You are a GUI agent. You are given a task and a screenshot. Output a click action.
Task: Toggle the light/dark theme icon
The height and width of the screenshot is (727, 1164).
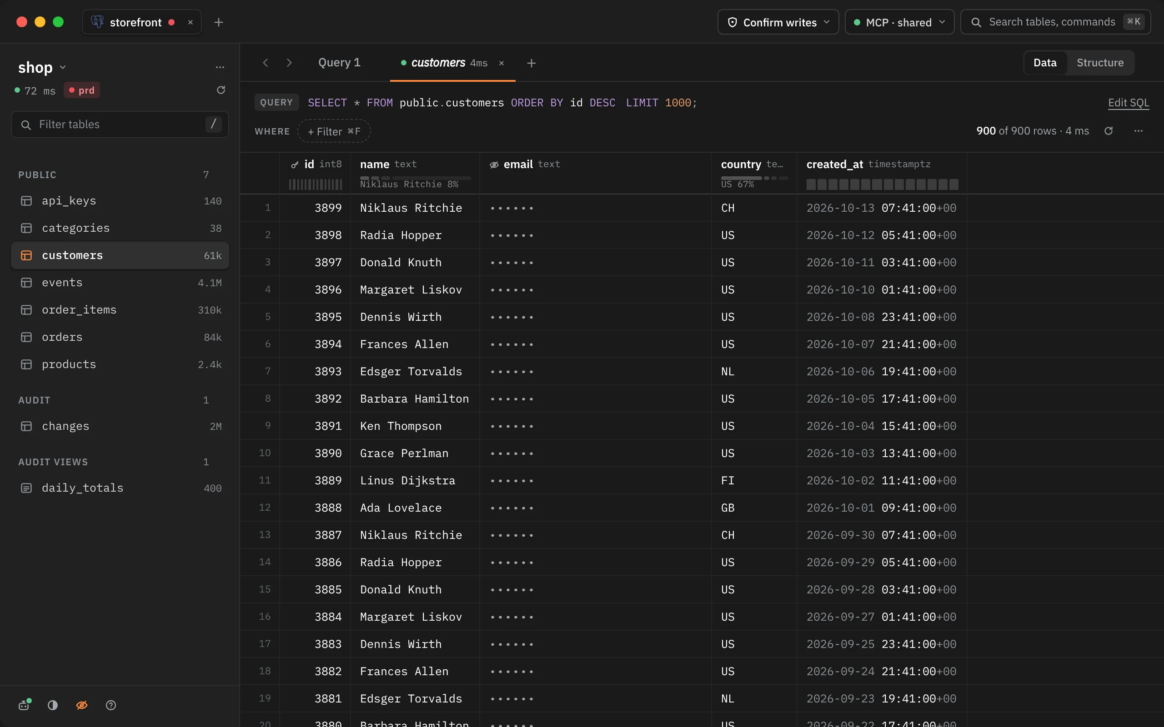point(53,705)
